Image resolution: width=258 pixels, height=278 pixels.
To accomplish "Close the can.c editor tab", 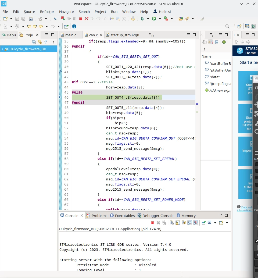I will 101,35.
